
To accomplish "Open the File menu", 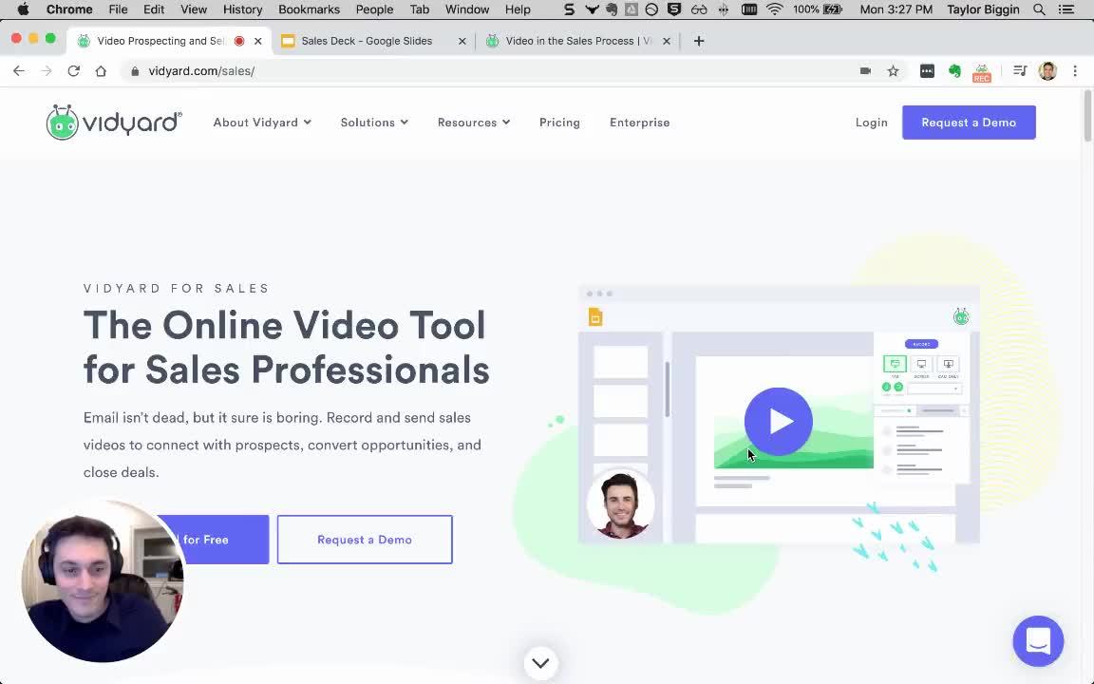I will point(118,9).
